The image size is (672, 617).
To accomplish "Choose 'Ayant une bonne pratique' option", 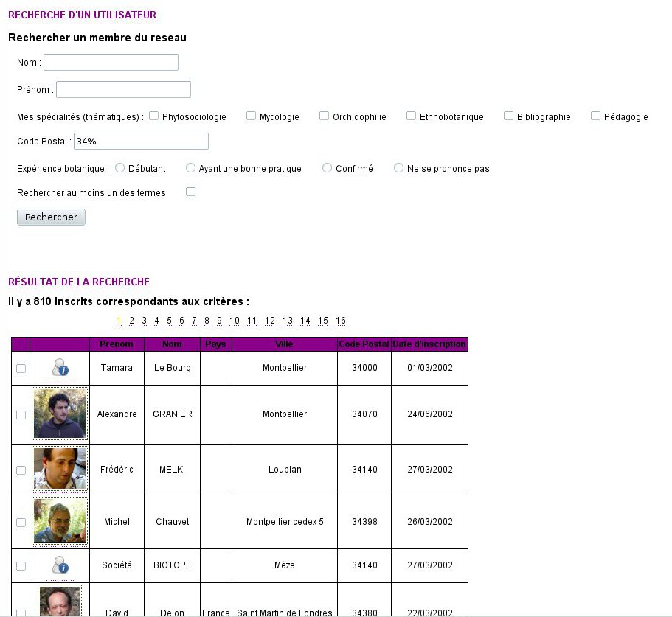I will point(190,168).
